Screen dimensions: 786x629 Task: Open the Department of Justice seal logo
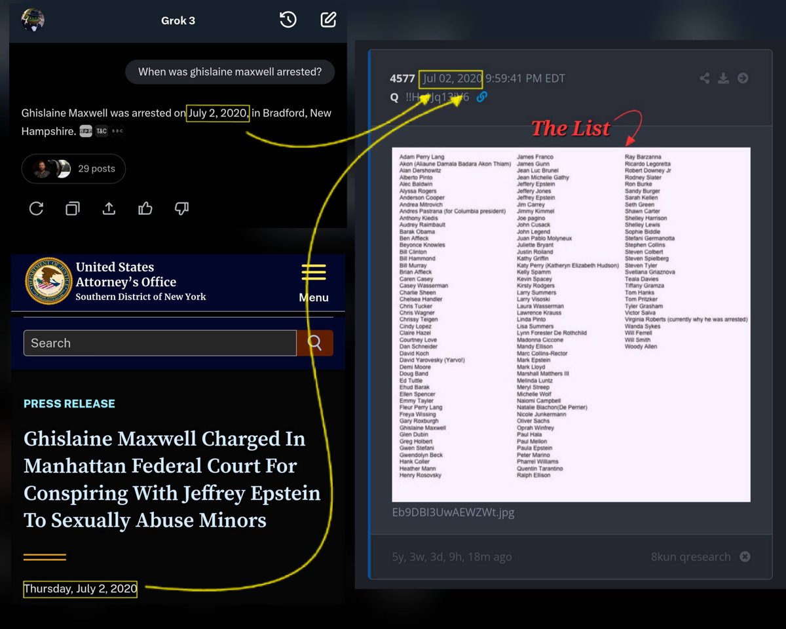click(48, 280)
